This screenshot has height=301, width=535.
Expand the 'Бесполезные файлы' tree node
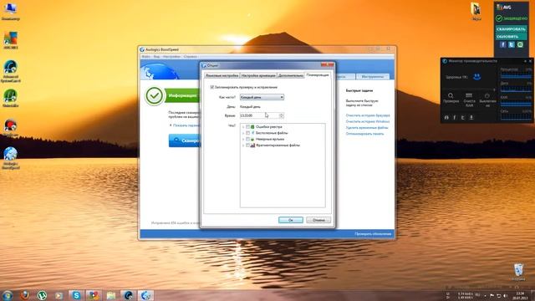[243, 133]
